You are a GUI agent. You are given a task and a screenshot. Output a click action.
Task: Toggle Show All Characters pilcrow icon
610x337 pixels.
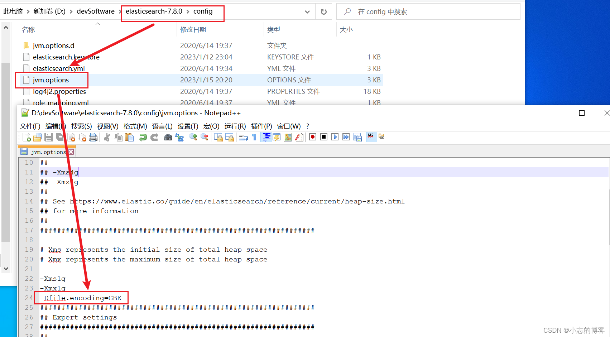pos(254,137)
